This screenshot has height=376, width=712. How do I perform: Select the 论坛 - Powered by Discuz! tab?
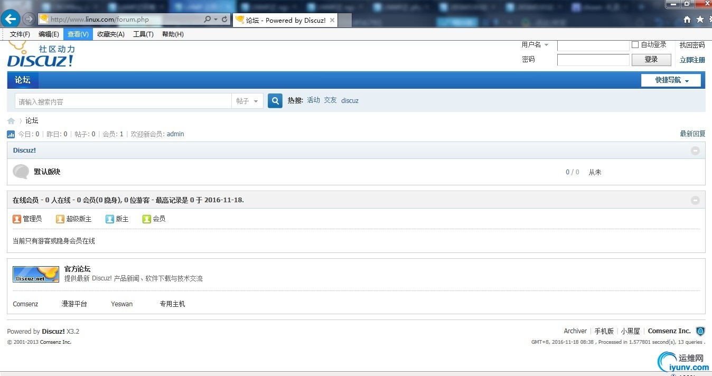(x=285, y=20)
